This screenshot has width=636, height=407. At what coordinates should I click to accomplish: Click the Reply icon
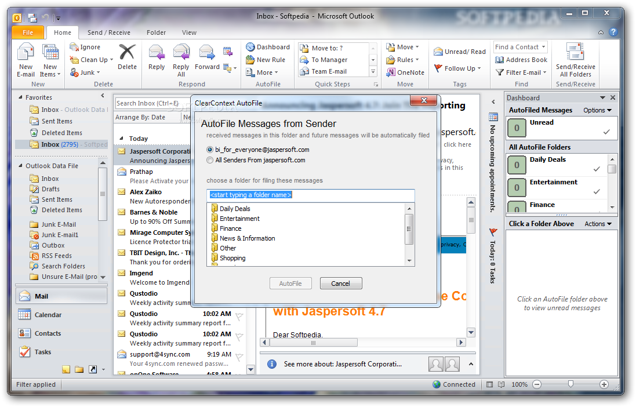[x=157, y=53]
